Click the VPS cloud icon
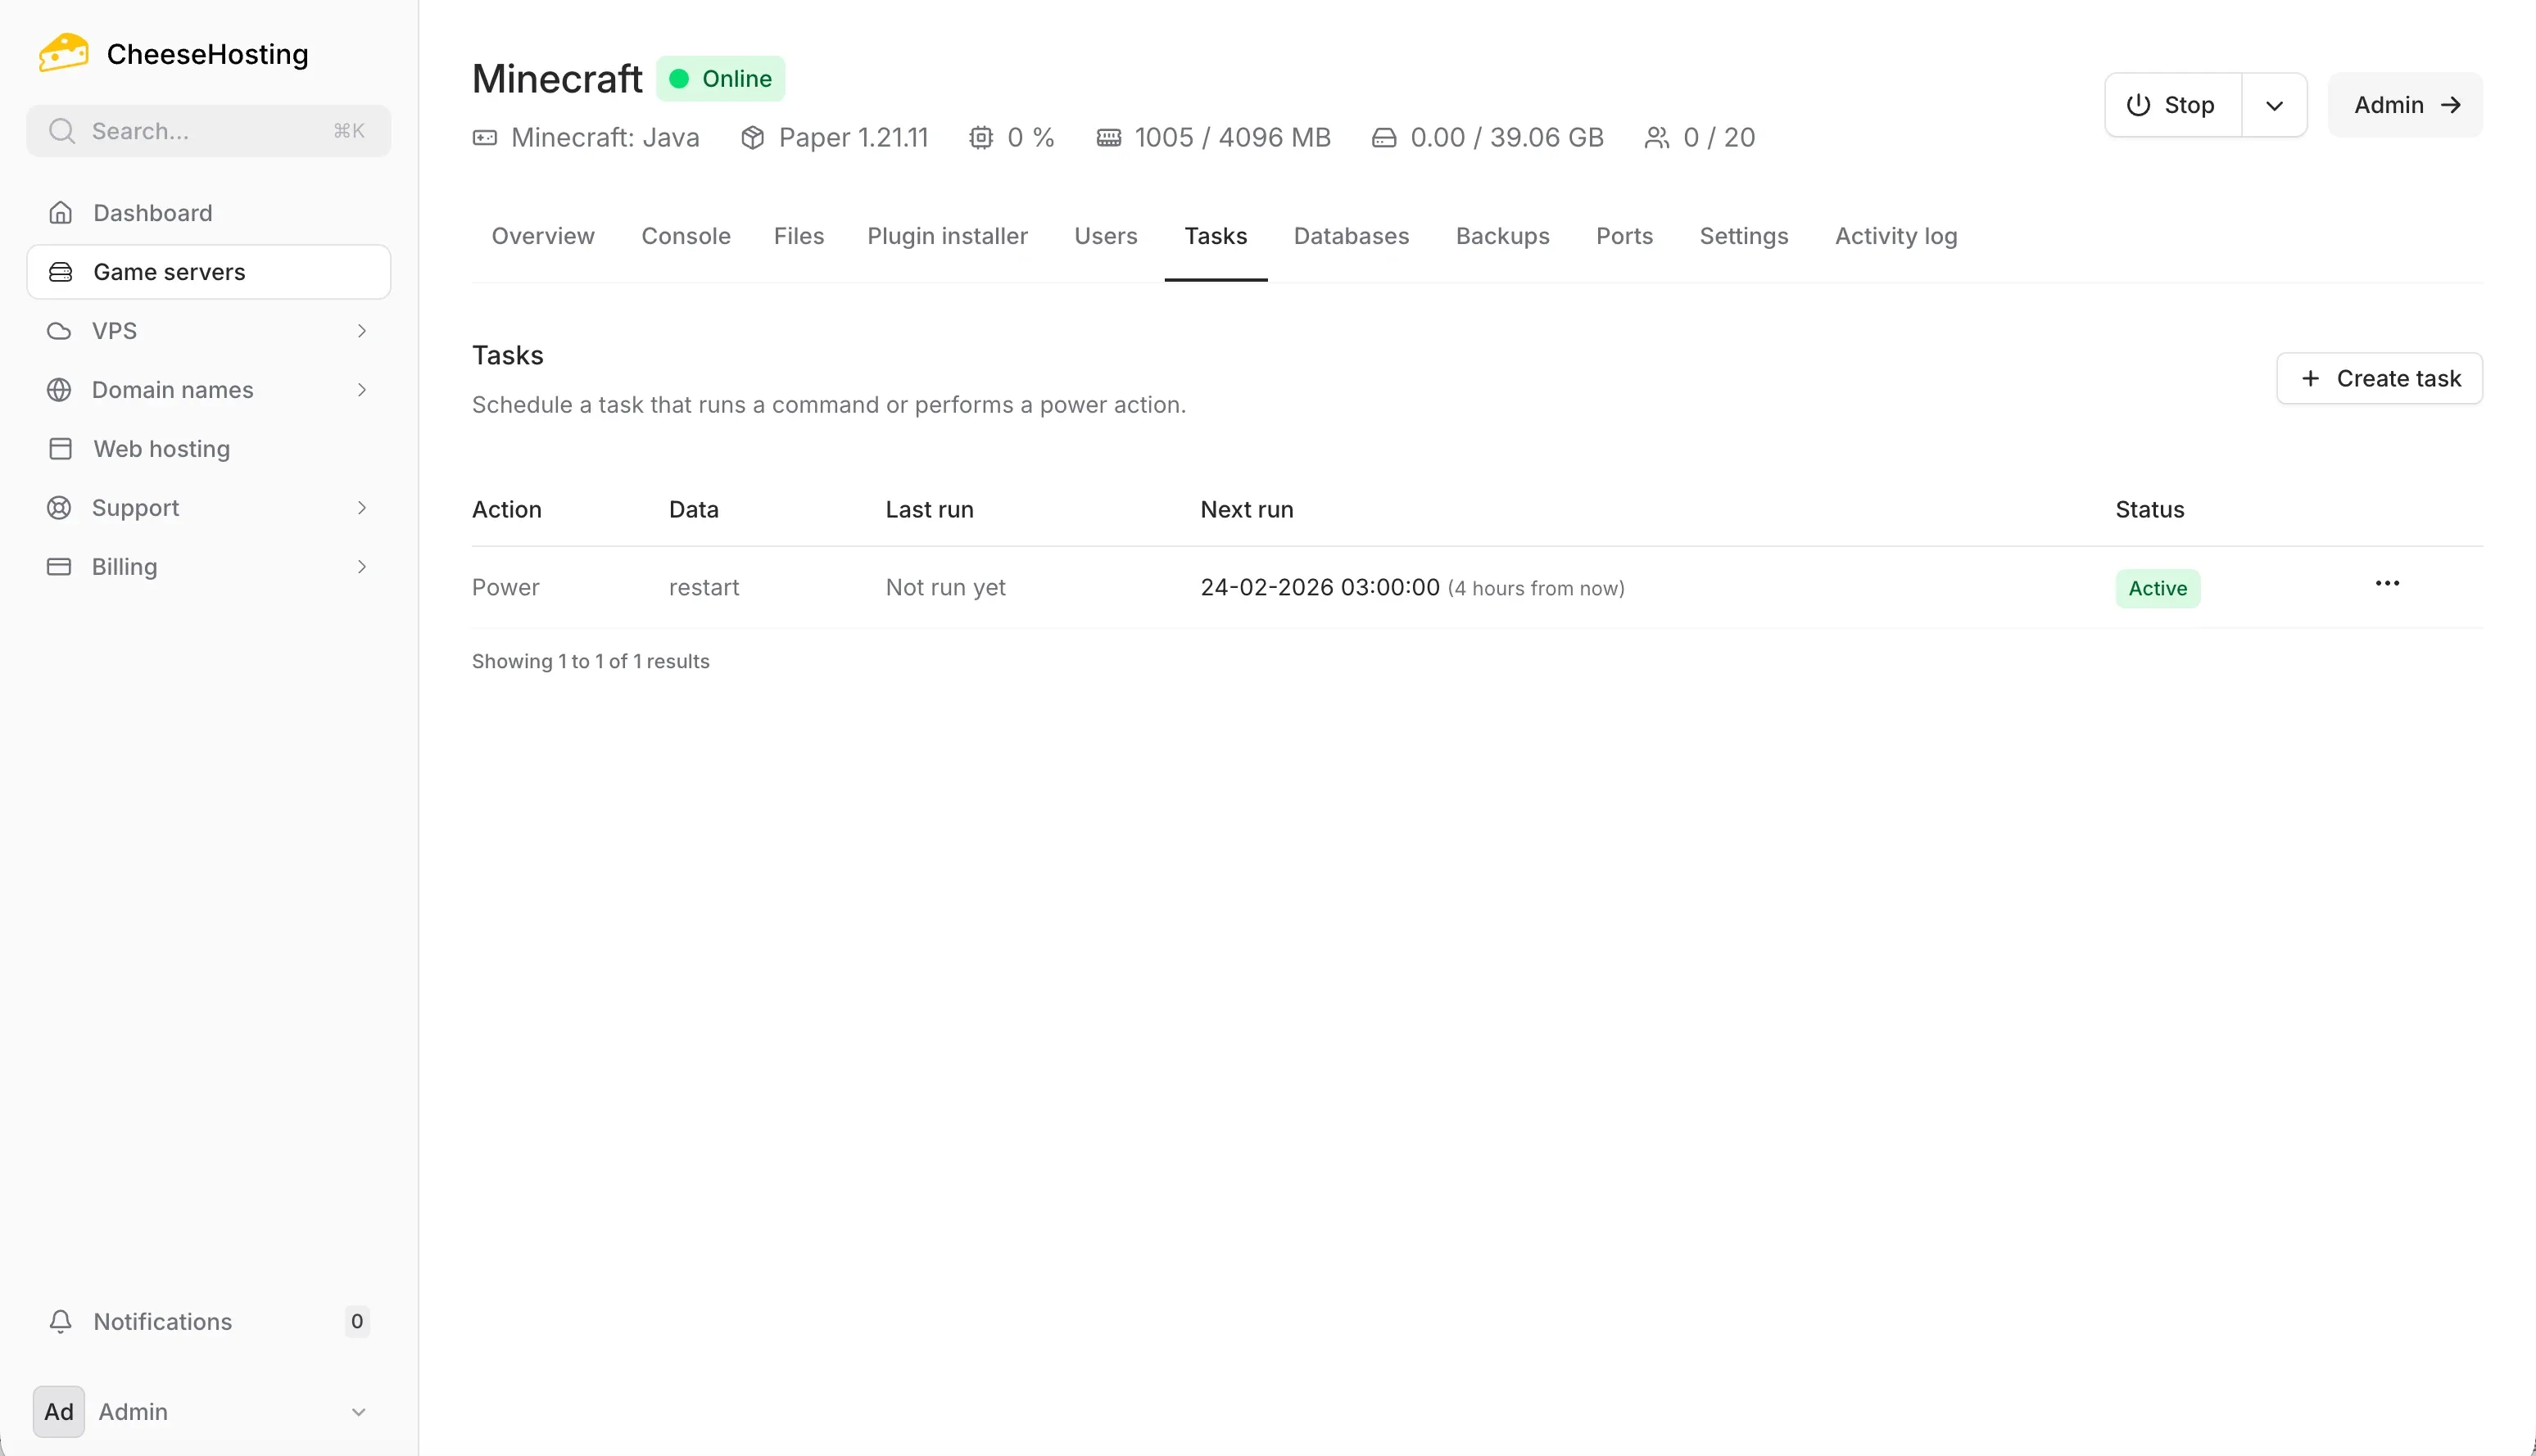The height and width of the screenshot is (1456, 2536). (58, 330)
